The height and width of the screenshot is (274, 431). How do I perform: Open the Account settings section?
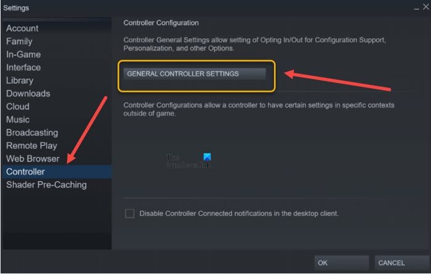click(22, 28)
